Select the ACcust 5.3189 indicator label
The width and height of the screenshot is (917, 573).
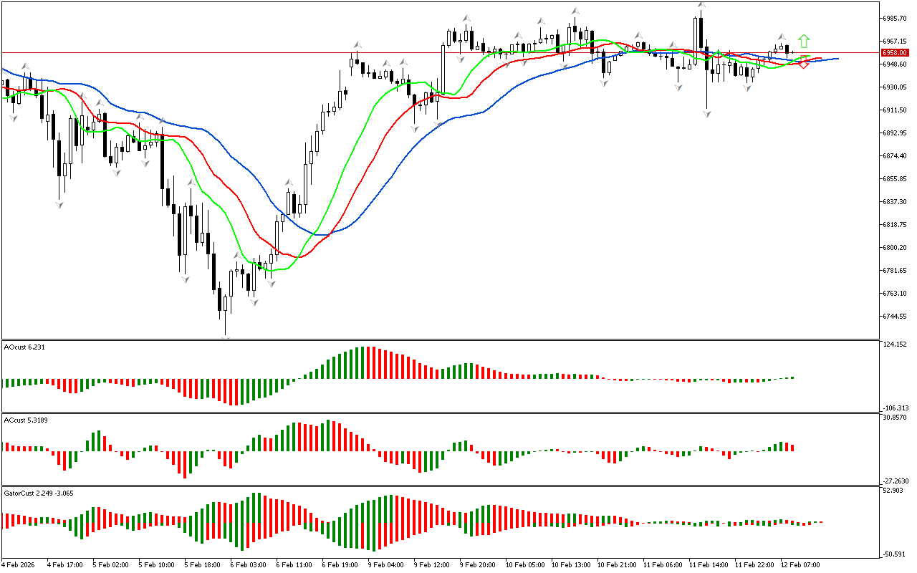tap(26, 420)
